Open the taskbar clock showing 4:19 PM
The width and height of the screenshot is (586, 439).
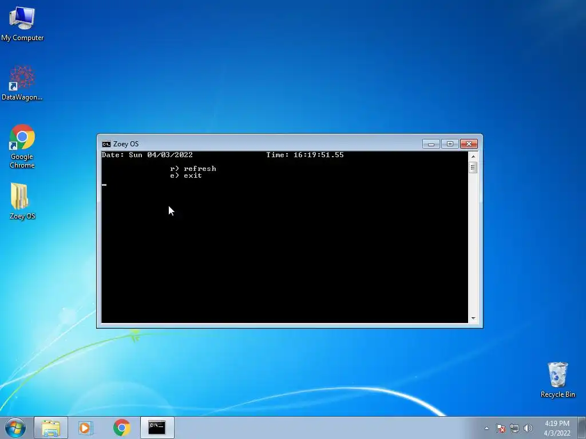(x=557, y=428)
